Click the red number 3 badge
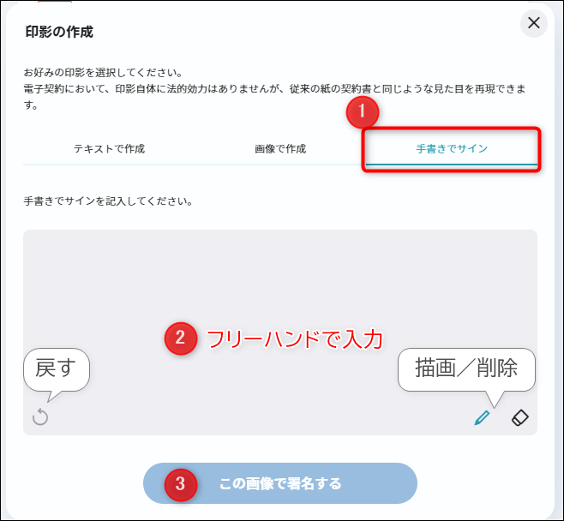The height and width of the screenshot is (521, 564). [x=181, y=485]
